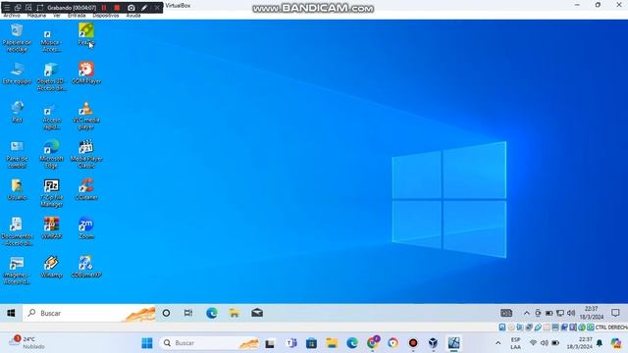Open the Bandicam hamburger menu
This screenshot has height=353, width=628.
[7, 8]
